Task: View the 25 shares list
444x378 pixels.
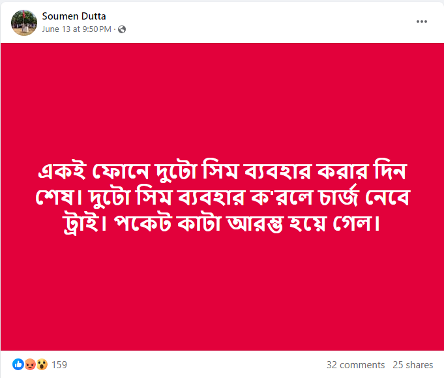Action: [x=413, y=364]
